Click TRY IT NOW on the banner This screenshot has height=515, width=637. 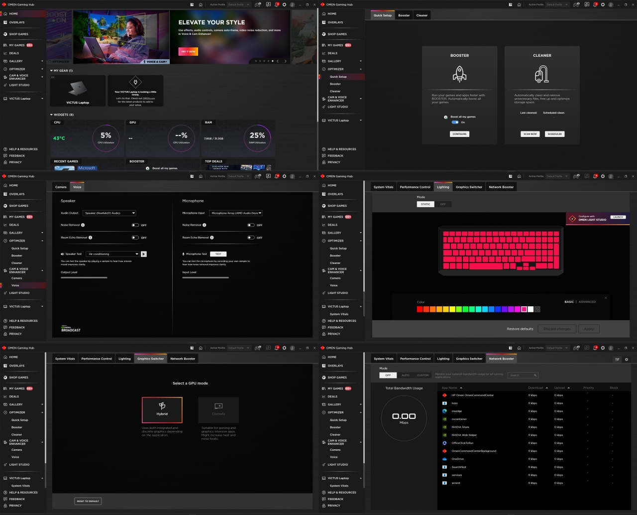click(188, 51)
